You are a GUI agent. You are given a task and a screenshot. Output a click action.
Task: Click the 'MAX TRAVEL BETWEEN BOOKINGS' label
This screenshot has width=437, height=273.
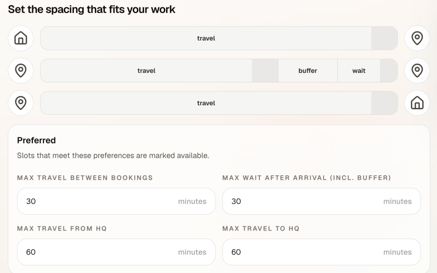pyautogui.click(x=85, y=178)
